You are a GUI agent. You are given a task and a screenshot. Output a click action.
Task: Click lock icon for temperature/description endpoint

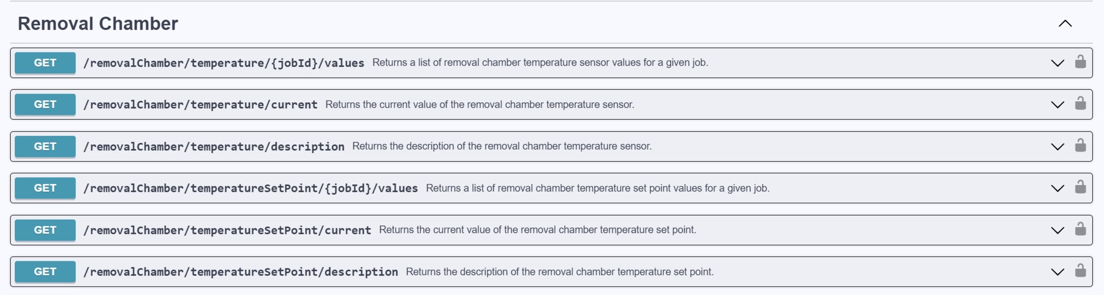pos(1080,146)
